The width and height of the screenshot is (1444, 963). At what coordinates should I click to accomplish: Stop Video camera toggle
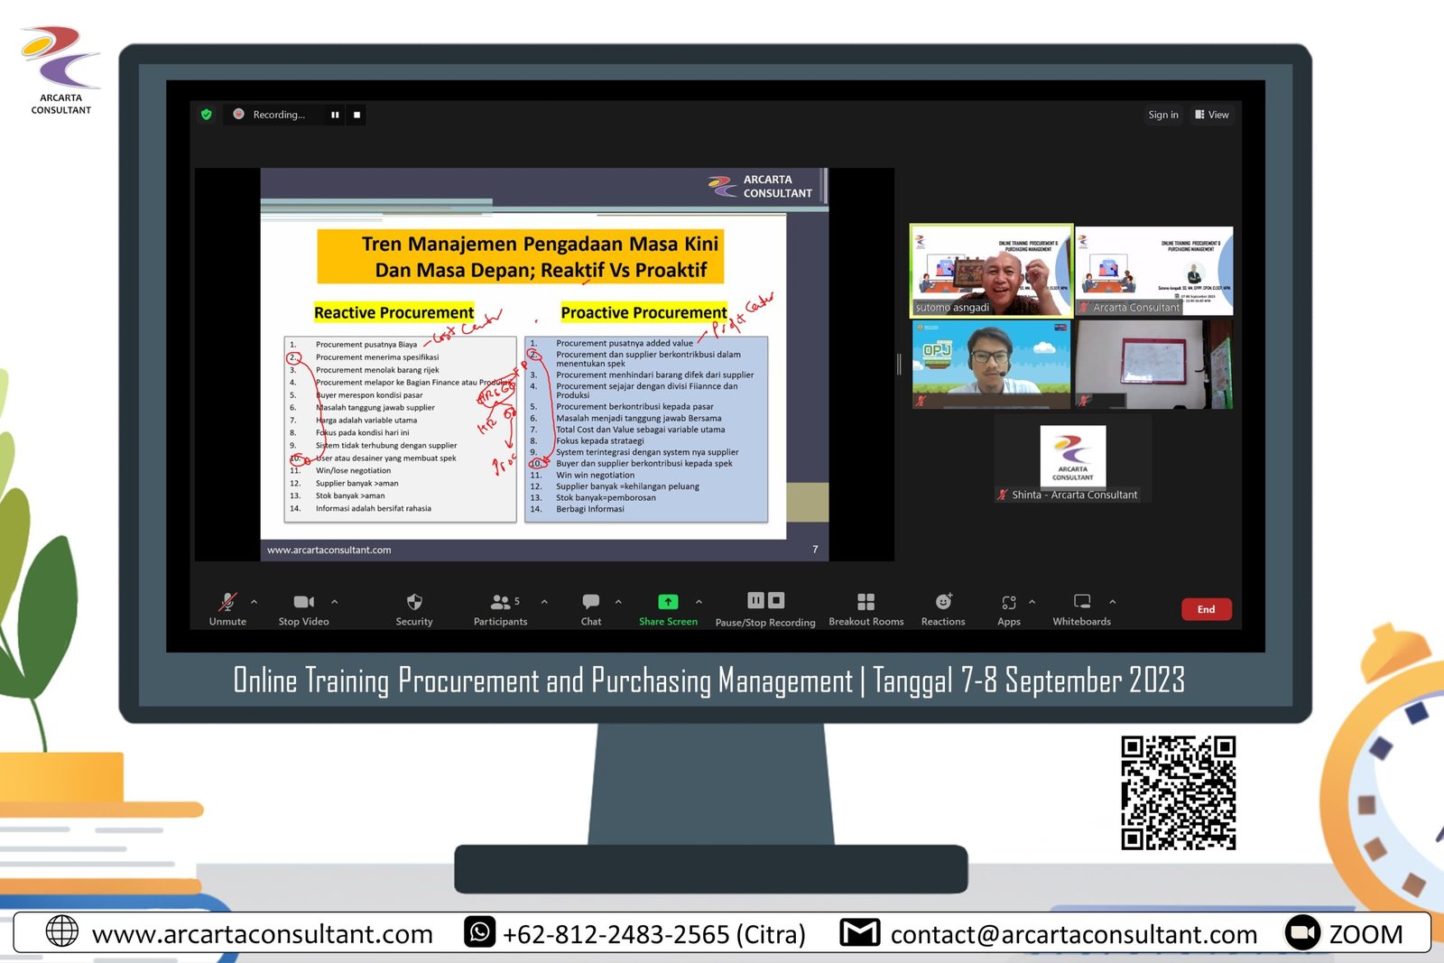pos(303,602)
